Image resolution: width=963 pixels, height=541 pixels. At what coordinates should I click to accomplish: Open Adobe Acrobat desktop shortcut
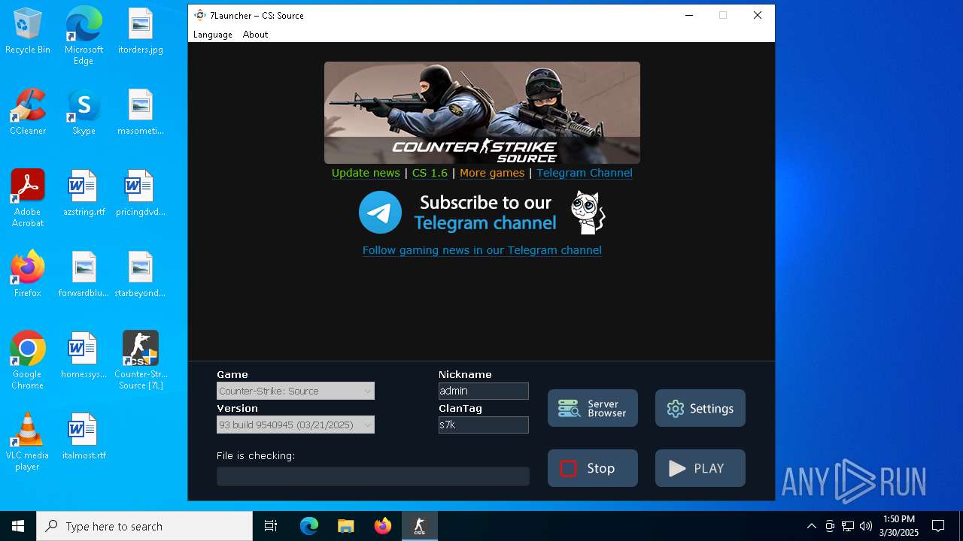point(28,198)
